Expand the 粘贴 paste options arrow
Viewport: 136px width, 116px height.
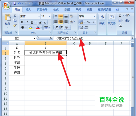click(8, 27)
